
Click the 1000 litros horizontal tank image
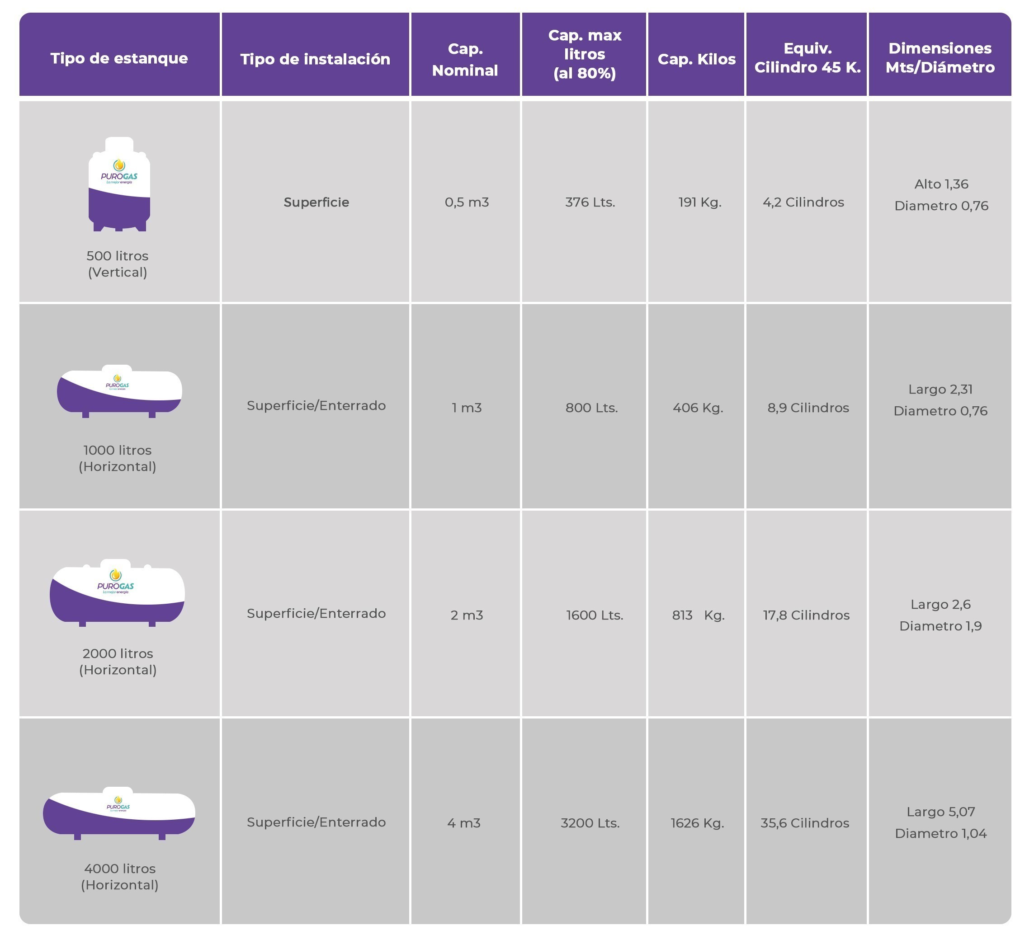coord(119,392)
